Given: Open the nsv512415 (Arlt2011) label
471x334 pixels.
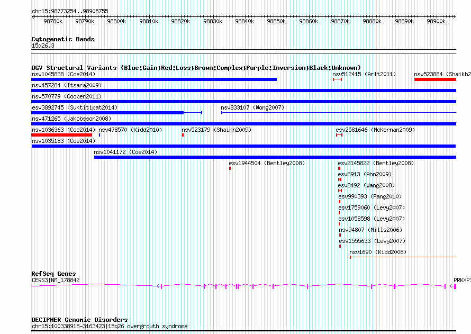Looking at the screenshot, I should point(364,74).
